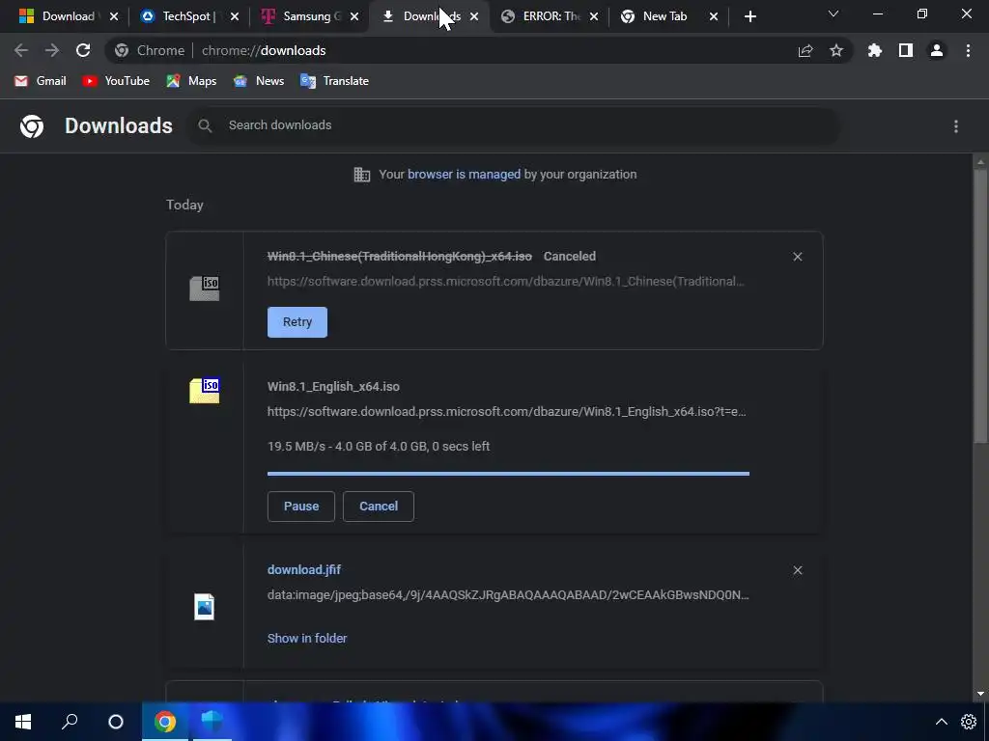Image resolution: width=989 pixels, height=741 pixels.
Task: Show hidden system tray icons
Action: [x=941, y=722]
